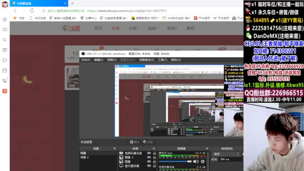Go to Douyu 直播 nav link
This screenshot has height=171, width=304.
(x=116, y=28)
